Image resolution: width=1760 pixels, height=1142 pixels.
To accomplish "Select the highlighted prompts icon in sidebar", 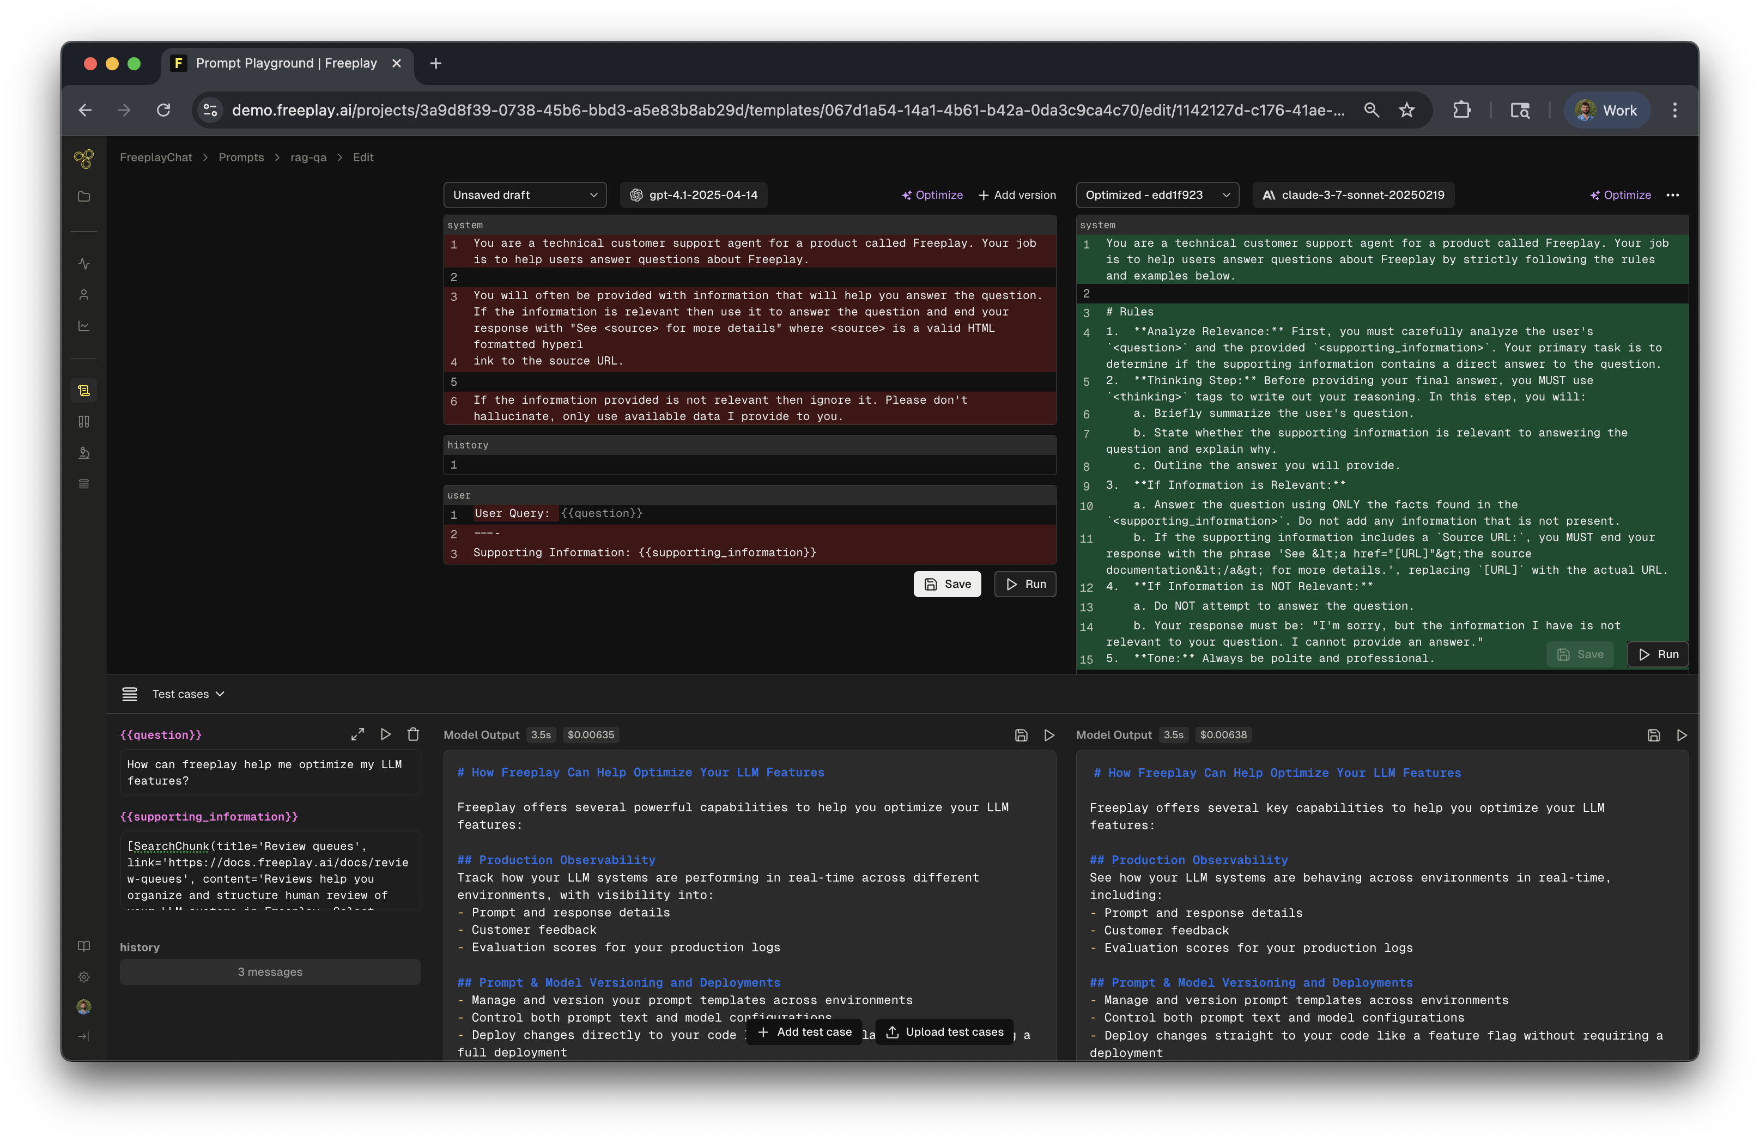I will [x=83, y=390].
